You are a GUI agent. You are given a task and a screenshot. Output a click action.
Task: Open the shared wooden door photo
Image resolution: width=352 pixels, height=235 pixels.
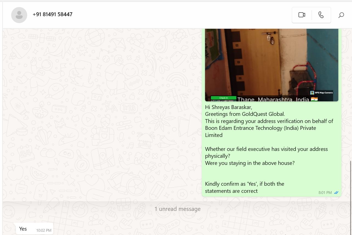(271, 65)
